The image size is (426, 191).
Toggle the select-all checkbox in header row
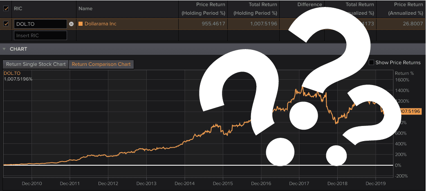coord(6,9)
